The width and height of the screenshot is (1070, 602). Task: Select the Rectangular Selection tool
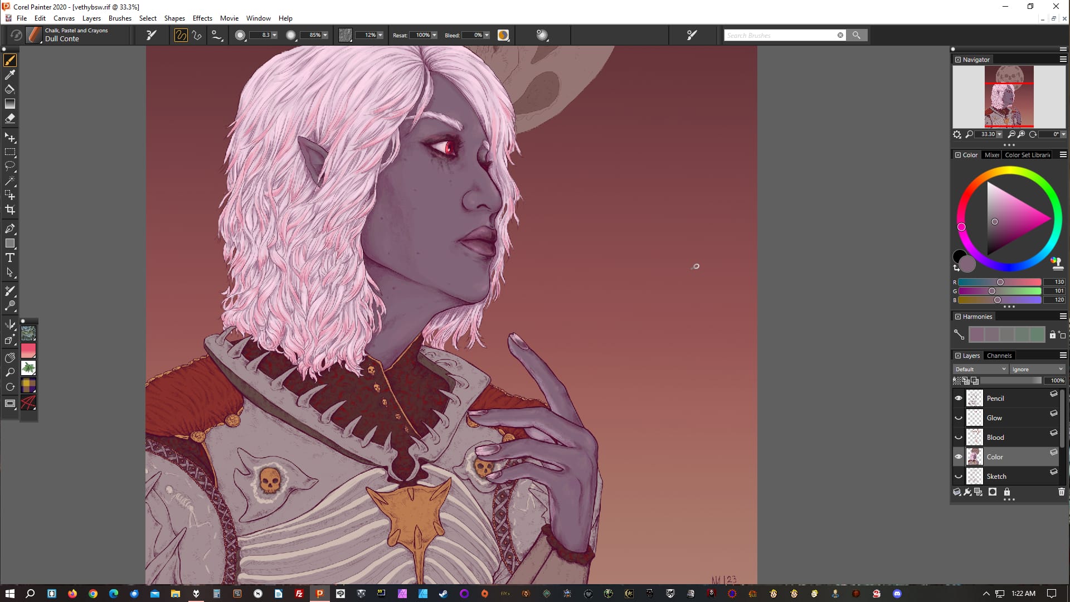click(10, 152)
